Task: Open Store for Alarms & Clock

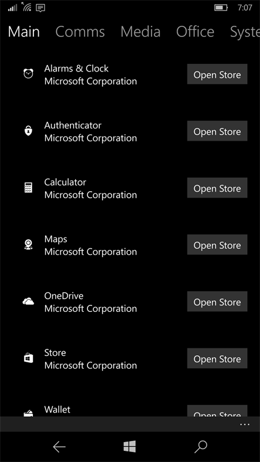Action: click(x=217, y=74)
